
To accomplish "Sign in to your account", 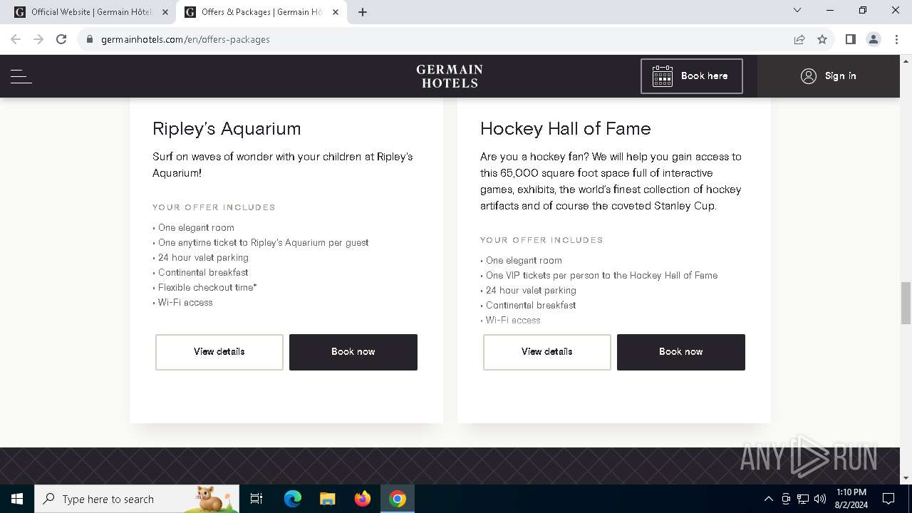I will (x=828, y=76).
